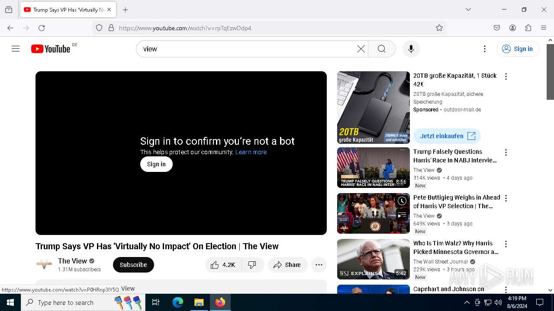Image resolution: width=554 pixels, height=311 pixels.
Task: Go back in Firefox history
Action: (x=10, y=28)
